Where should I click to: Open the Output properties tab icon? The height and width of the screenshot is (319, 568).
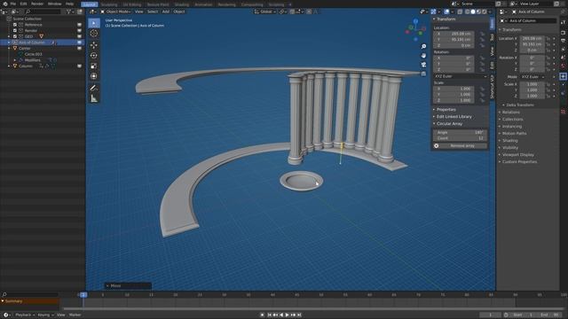[x=563, y=41]
